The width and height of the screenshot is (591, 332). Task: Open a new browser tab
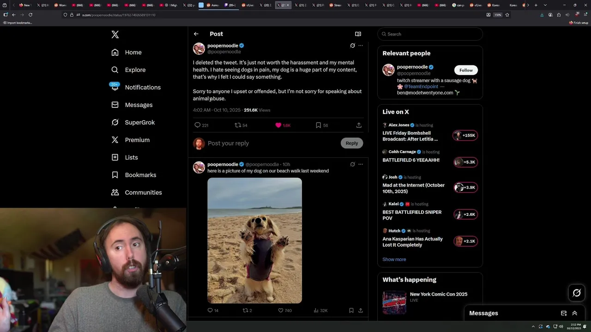click(536, 5)
